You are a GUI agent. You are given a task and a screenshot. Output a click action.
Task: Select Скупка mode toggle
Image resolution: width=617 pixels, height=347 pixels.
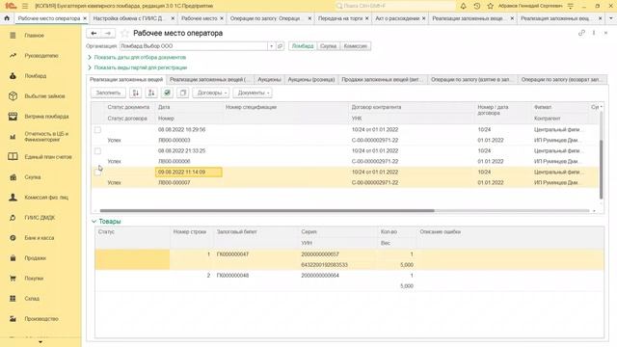click(328, 46)
